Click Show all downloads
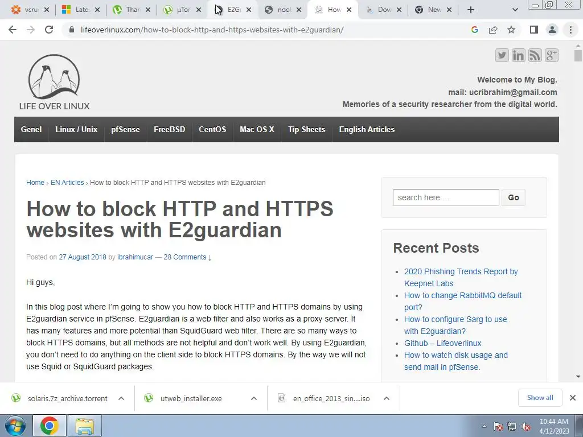The width and height of the screenshot is (583, 437). click(540, 398)
